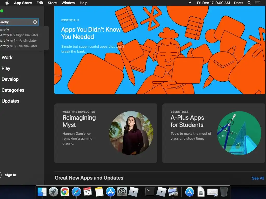
Task: Open System Preferences gear in dock
Action: 122,192
